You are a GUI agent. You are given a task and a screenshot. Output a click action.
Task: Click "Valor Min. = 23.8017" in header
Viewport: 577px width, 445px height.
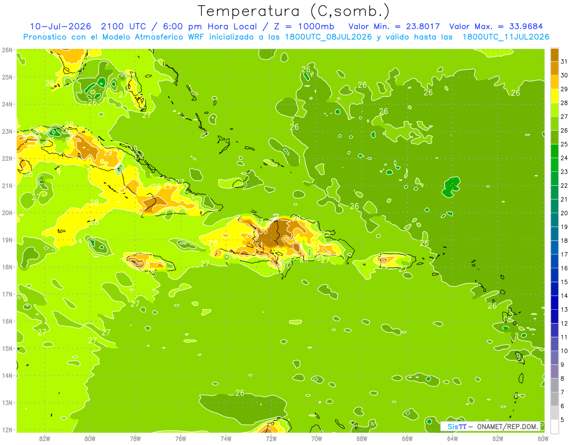(394, 26)
